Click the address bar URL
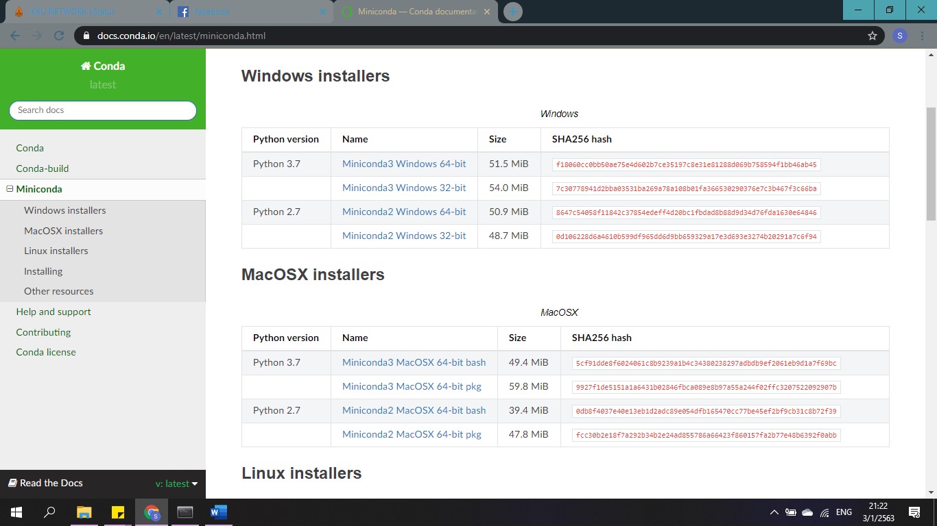Screen dimensions: 937x526 click(181, 36)
